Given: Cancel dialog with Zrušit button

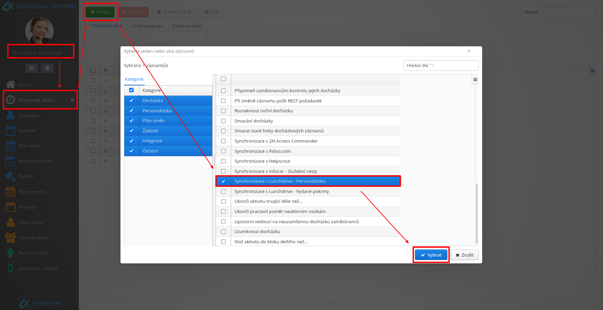Looking at the screenshot, I should click(x=464, y=255).
